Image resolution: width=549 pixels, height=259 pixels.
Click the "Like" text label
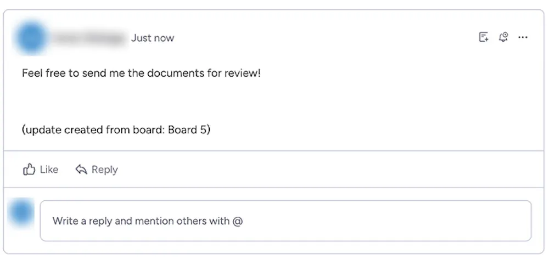pos(49,170)
